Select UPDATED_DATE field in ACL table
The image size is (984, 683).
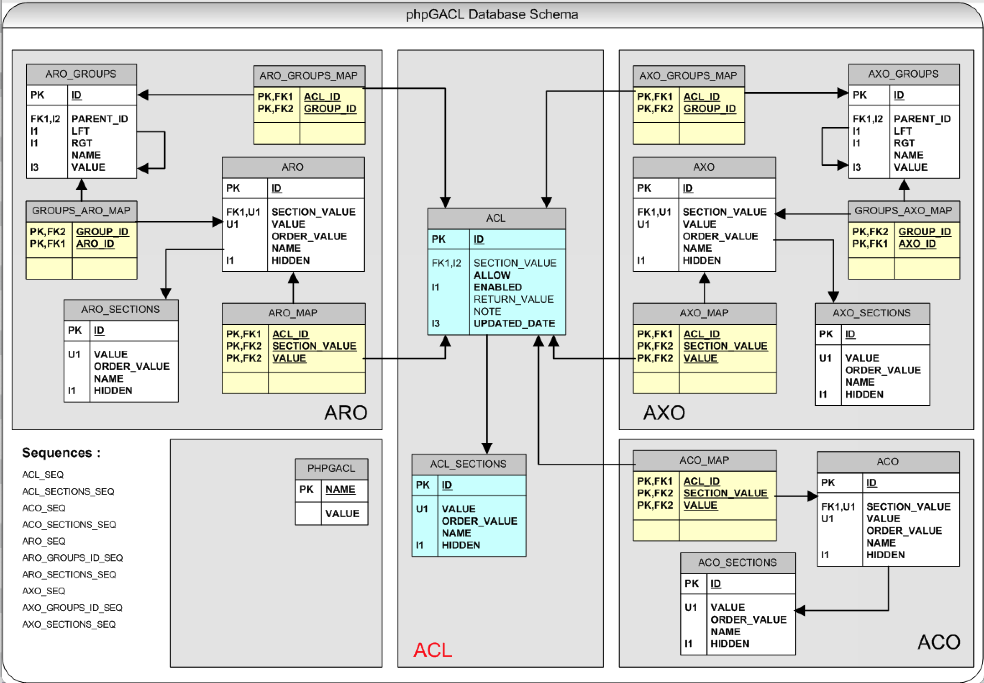pos(514,324)
